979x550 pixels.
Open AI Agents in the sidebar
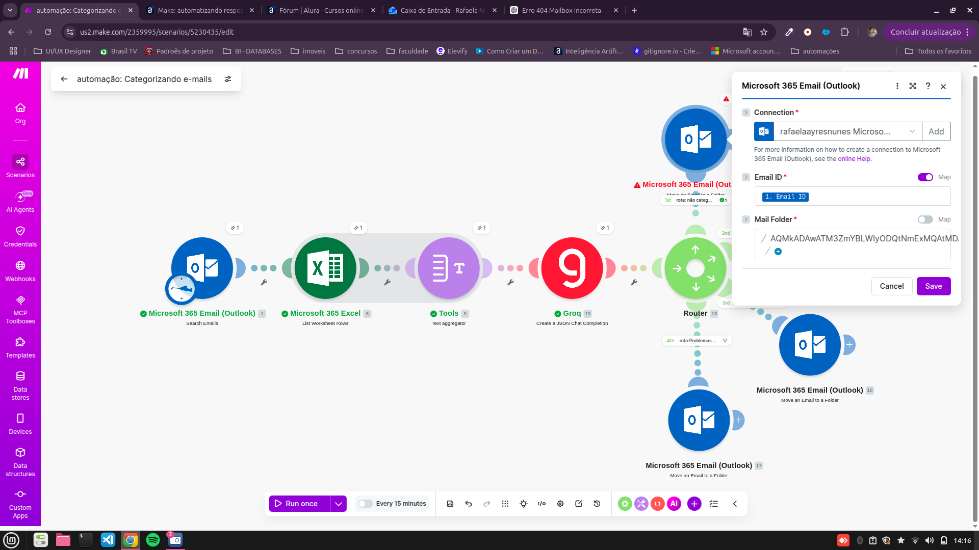click(20, 202)
